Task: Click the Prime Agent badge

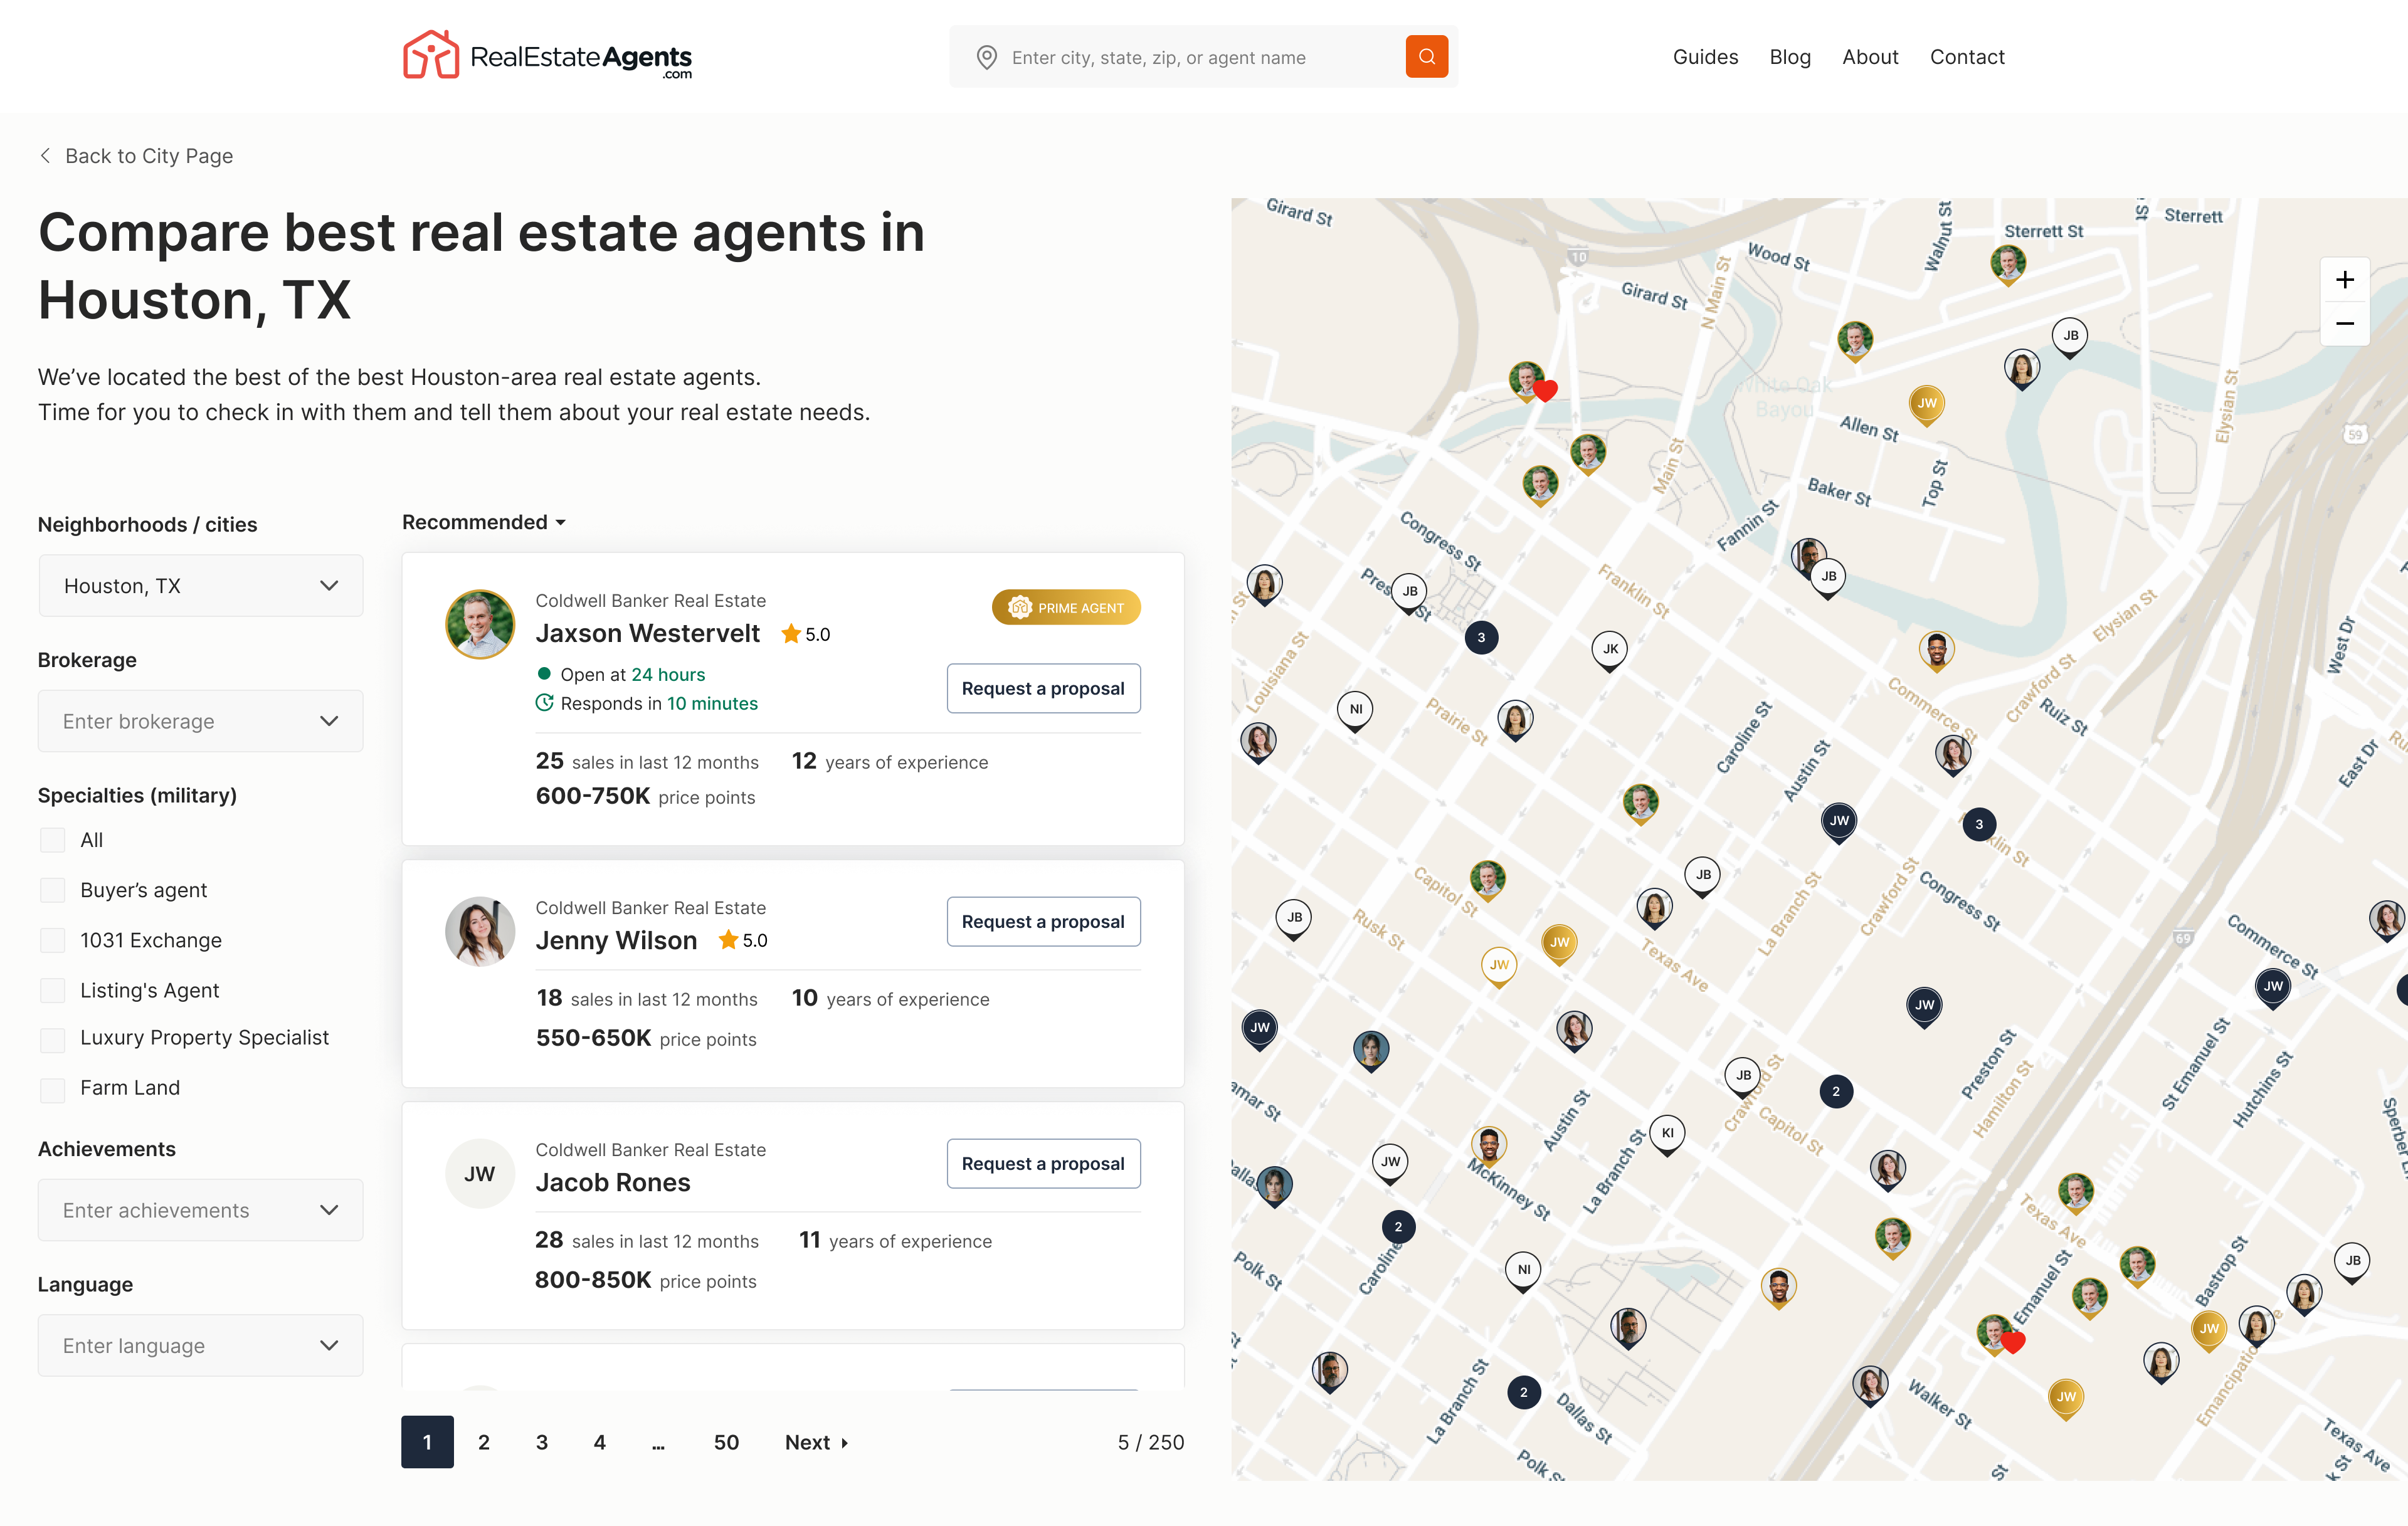Action: click(1066, 608)
